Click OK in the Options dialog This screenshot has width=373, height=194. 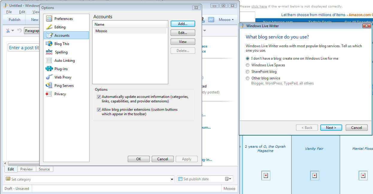[x=139, y=159]
